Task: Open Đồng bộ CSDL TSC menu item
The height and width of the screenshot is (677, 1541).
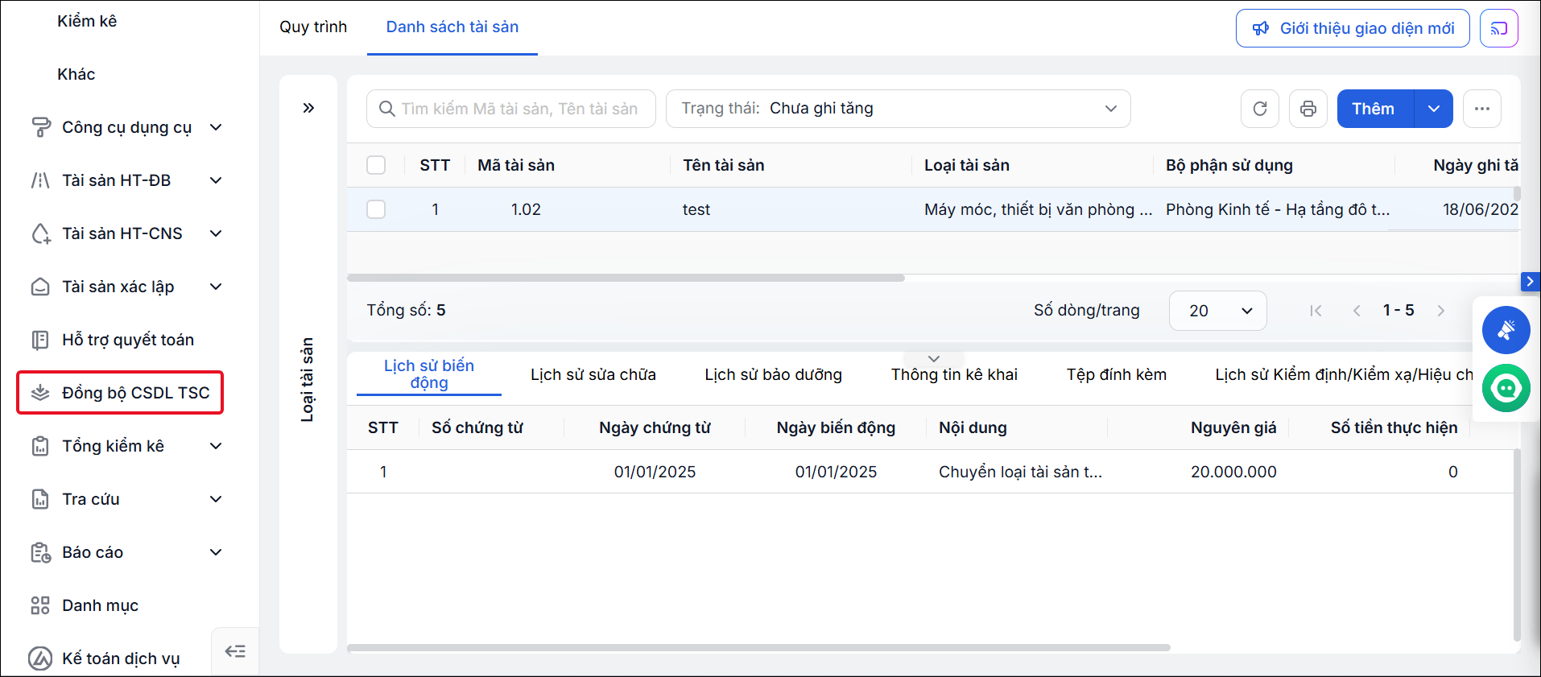Action: [120, 393]
